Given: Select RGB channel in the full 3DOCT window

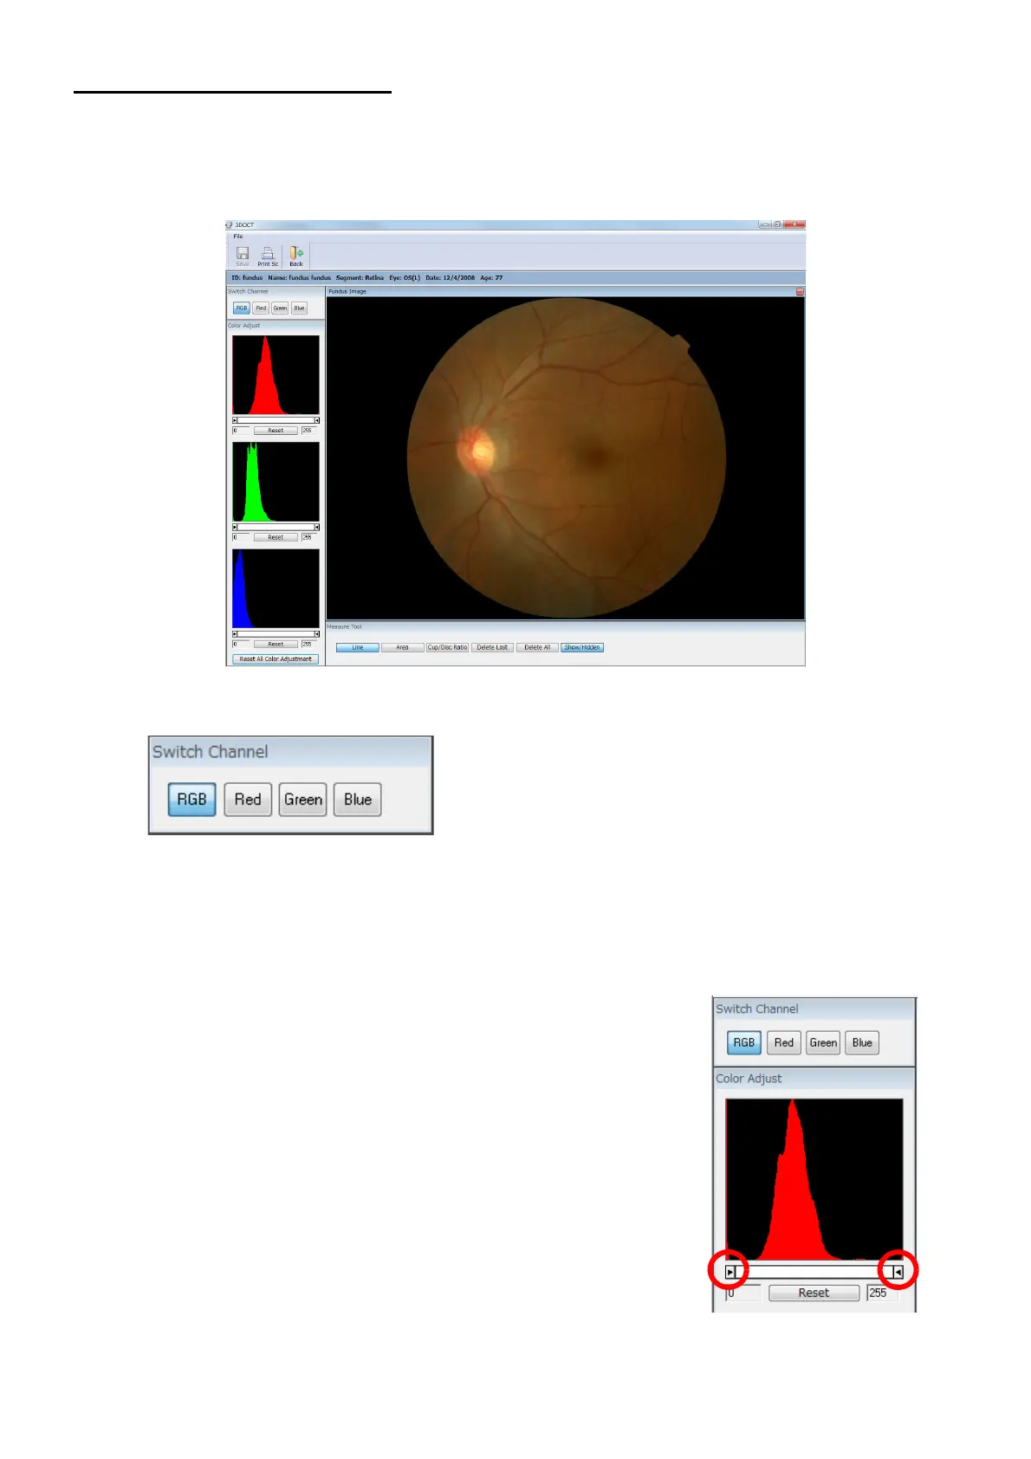Looking at the screenshot, I should pos(242,308).
